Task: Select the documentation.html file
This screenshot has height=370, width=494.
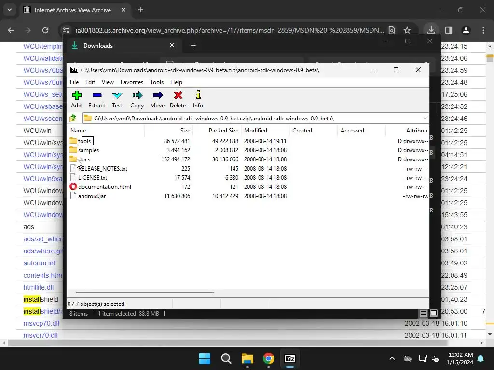Action: (104, 186)
